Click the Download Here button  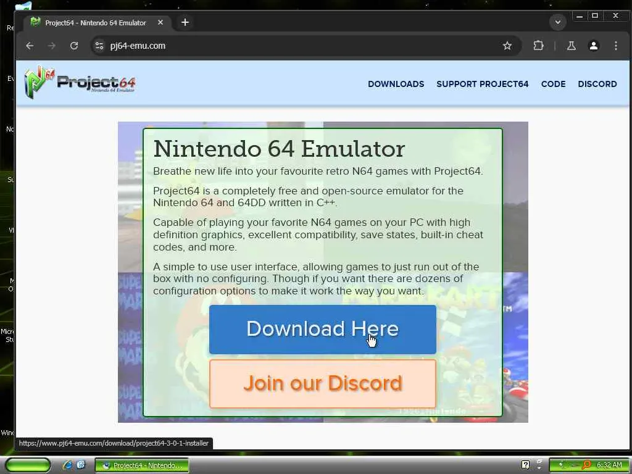(322, 330)
